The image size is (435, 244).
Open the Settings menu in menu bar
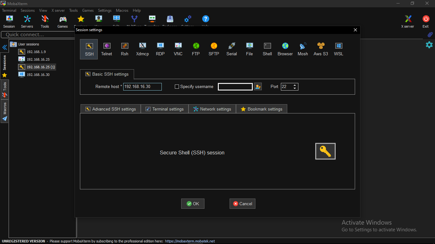pos(105,10)
